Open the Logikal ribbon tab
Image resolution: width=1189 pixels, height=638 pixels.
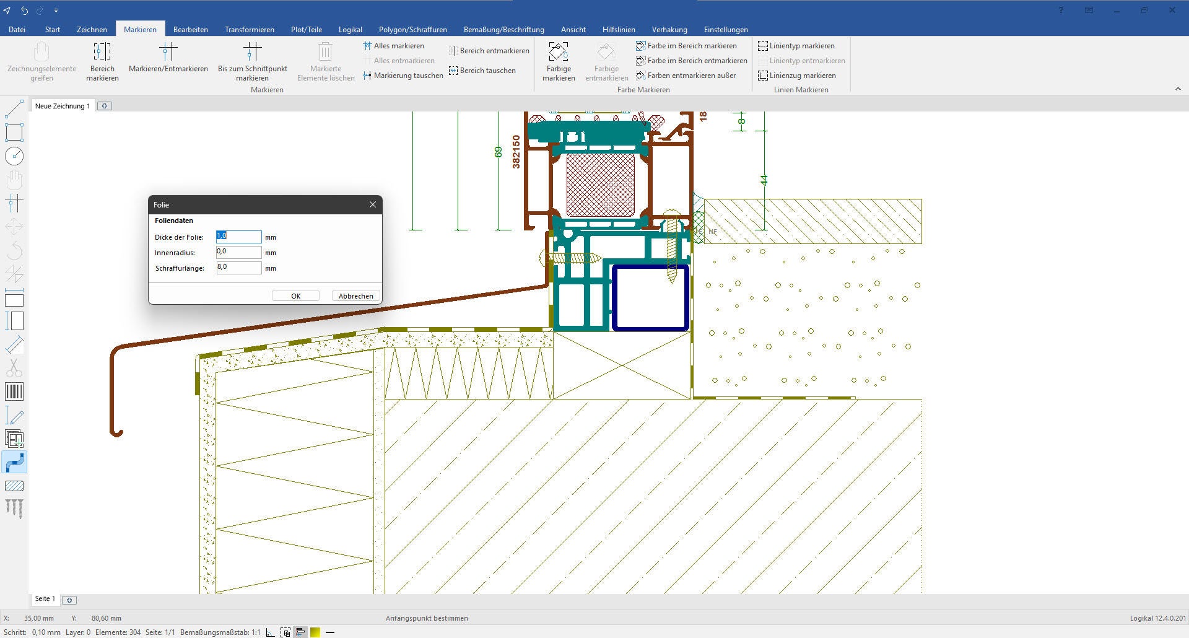point(351,29)
